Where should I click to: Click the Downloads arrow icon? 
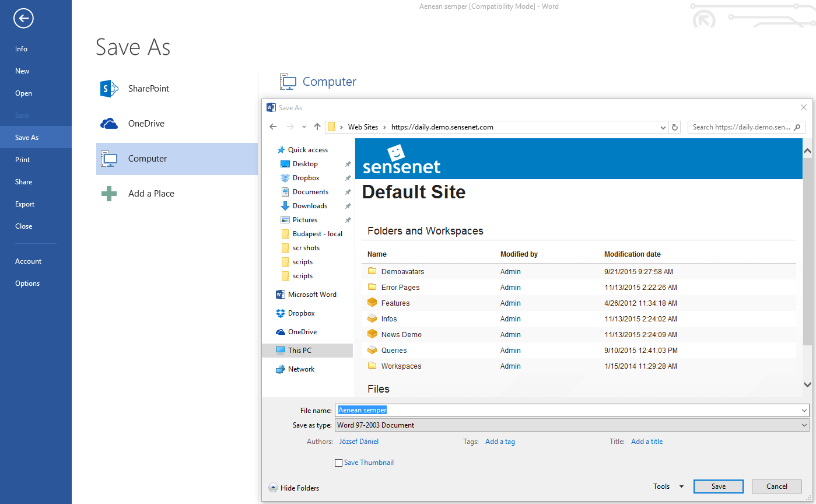(285, 206)
